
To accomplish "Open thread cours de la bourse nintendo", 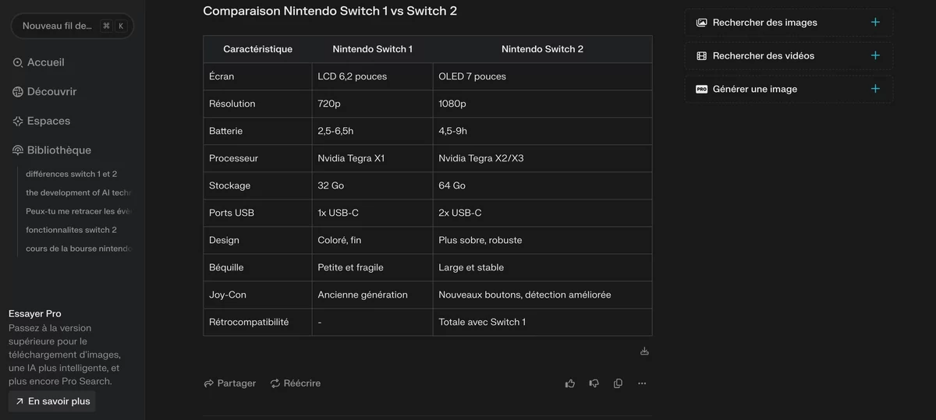I will (78, 249).
